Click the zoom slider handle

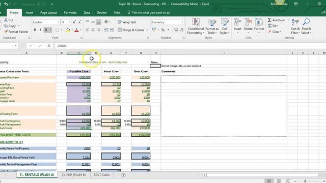[x=305, y=181]
